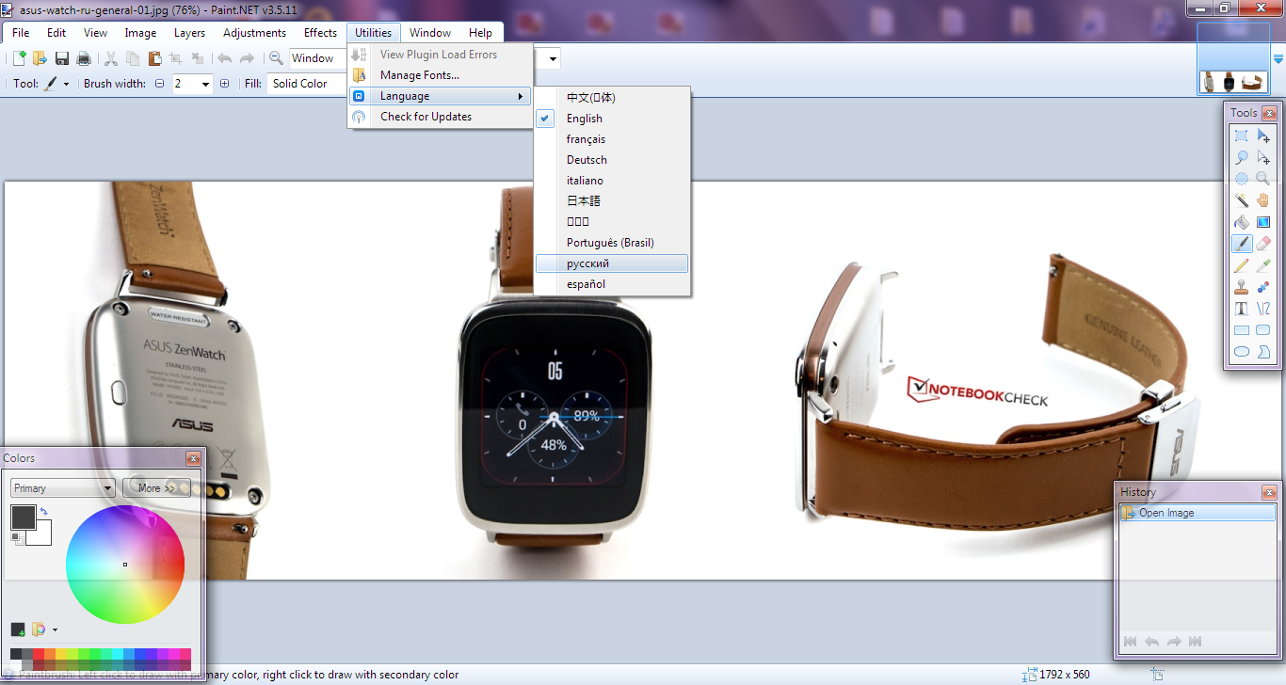
Task: Decrease brush width with minus button
Action: pyautogui.click(x=159, y=84)
